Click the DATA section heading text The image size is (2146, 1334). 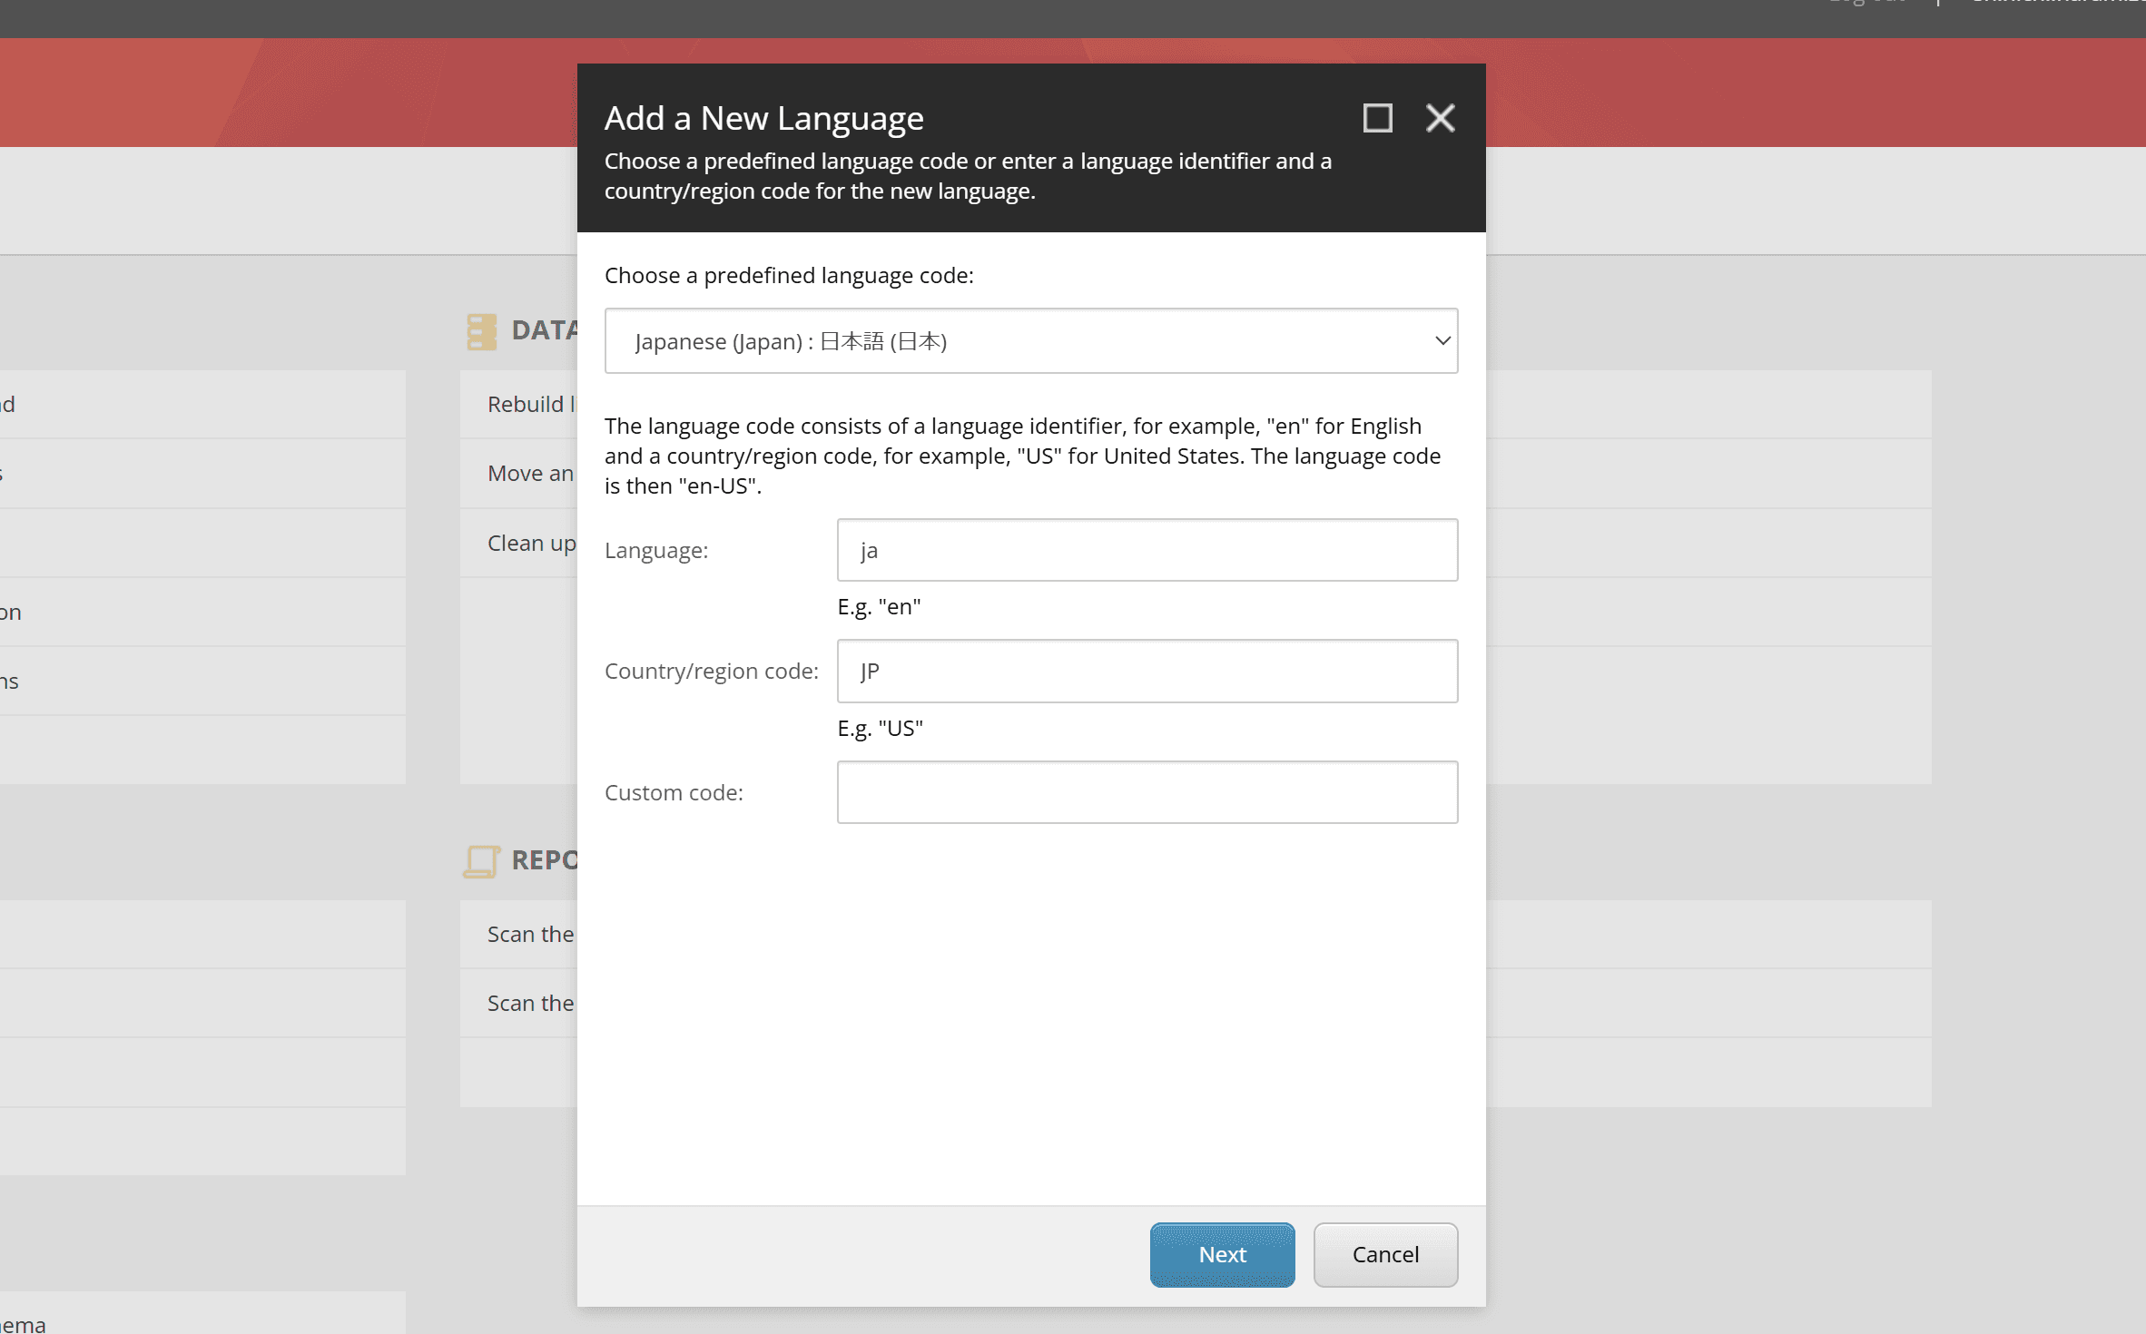coord(544,330)
